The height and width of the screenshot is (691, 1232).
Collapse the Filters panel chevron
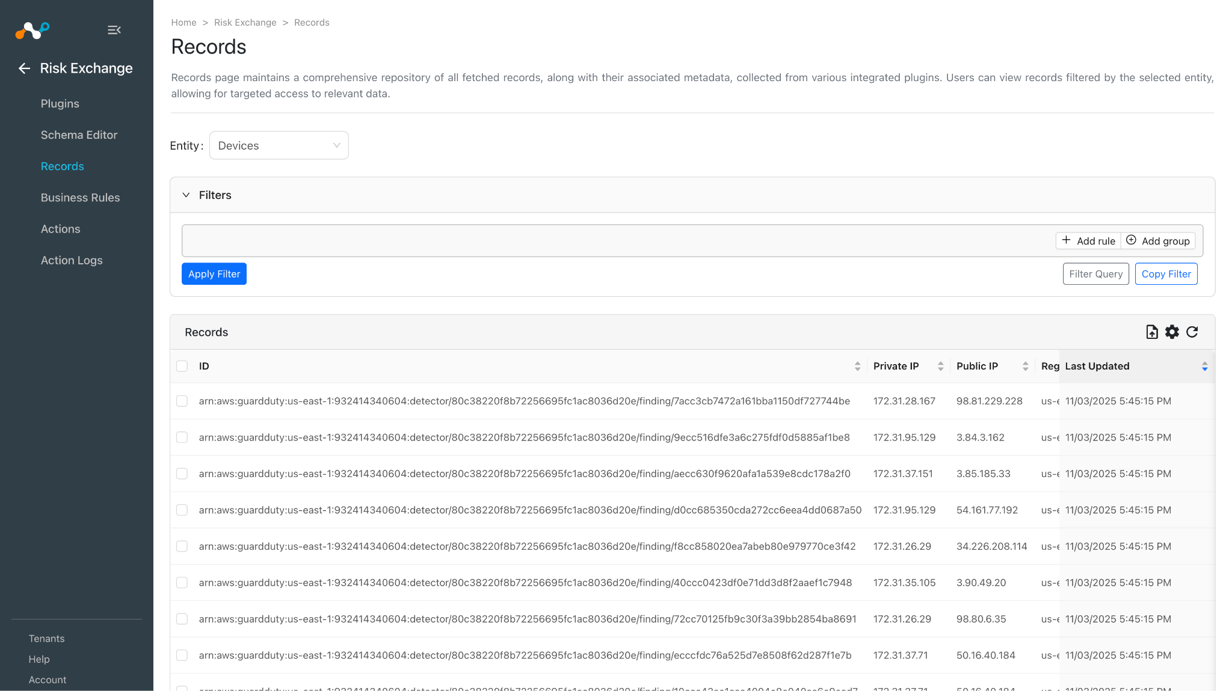(x=186, y=195)
